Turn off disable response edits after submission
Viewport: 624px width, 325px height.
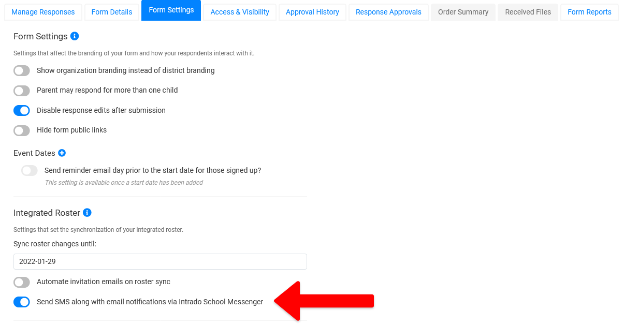pos(22,111)
